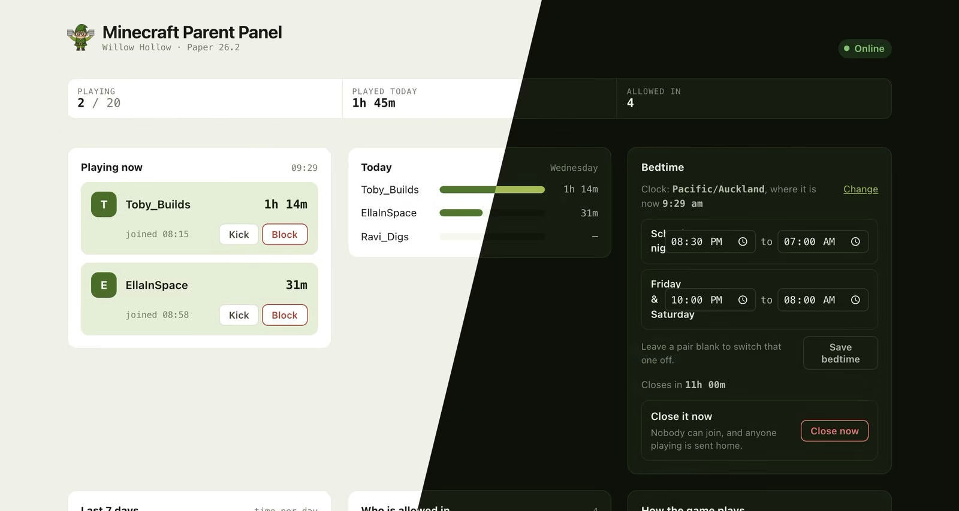959x511 pixels.
Task: Click 'Close it now' heading
Action: pyautogui.click(x=681, y=416)
